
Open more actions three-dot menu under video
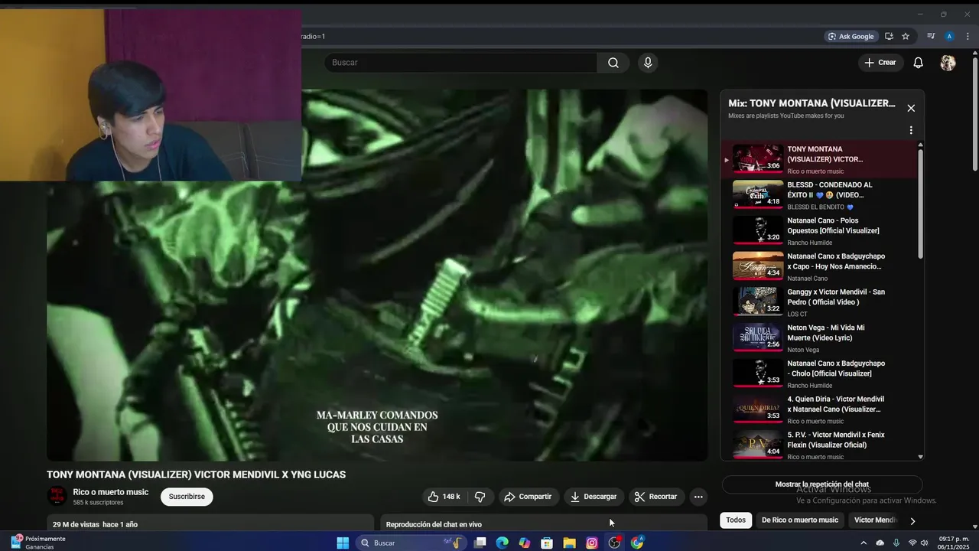(x=698, y=497)
